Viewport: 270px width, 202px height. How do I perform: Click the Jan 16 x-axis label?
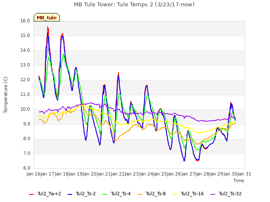point(33,174)
